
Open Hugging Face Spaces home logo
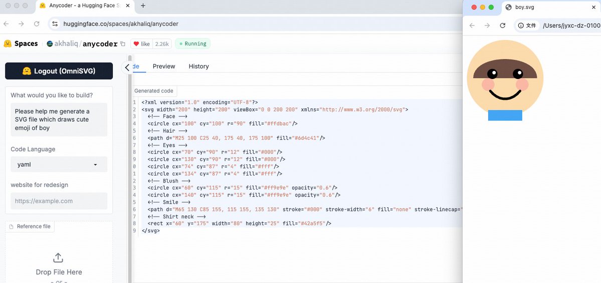tap(21, 43)
